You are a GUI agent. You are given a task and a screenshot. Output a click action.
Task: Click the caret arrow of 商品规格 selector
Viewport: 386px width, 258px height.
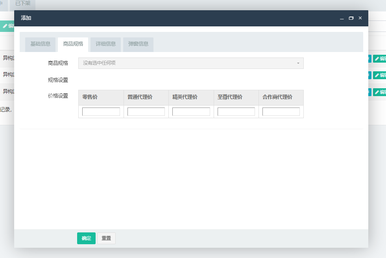click(x=298, y=63)
